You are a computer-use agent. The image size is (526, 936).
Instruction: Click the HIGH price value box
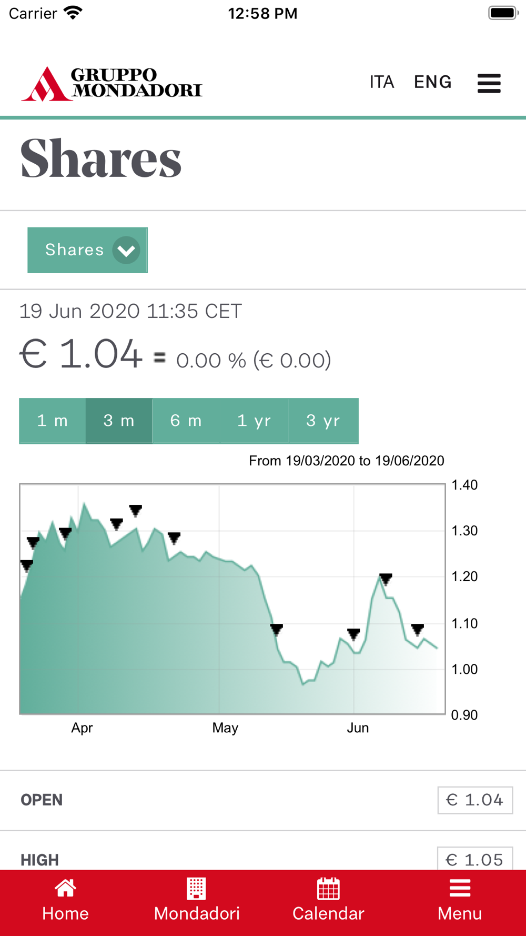coord(474,859)
